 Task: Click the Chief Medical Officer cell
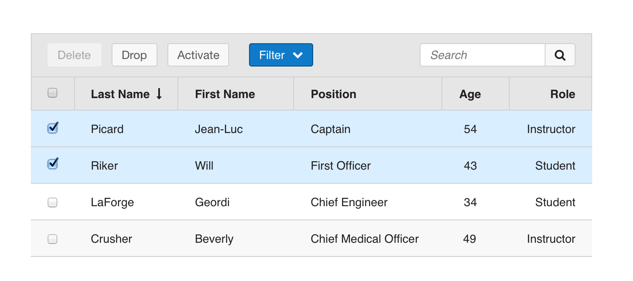click(x=364, y=239)
